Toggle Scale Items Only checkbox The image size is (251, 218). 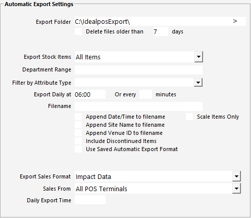pos(189,117)
